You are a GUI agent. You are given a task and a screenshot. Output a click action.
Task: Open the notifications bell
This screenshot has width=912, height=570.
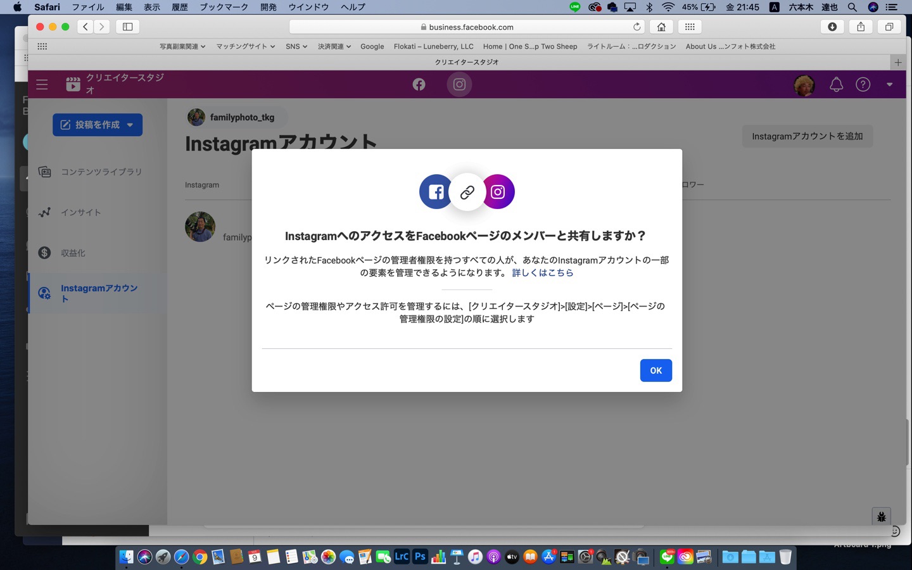tap(836, 84)
